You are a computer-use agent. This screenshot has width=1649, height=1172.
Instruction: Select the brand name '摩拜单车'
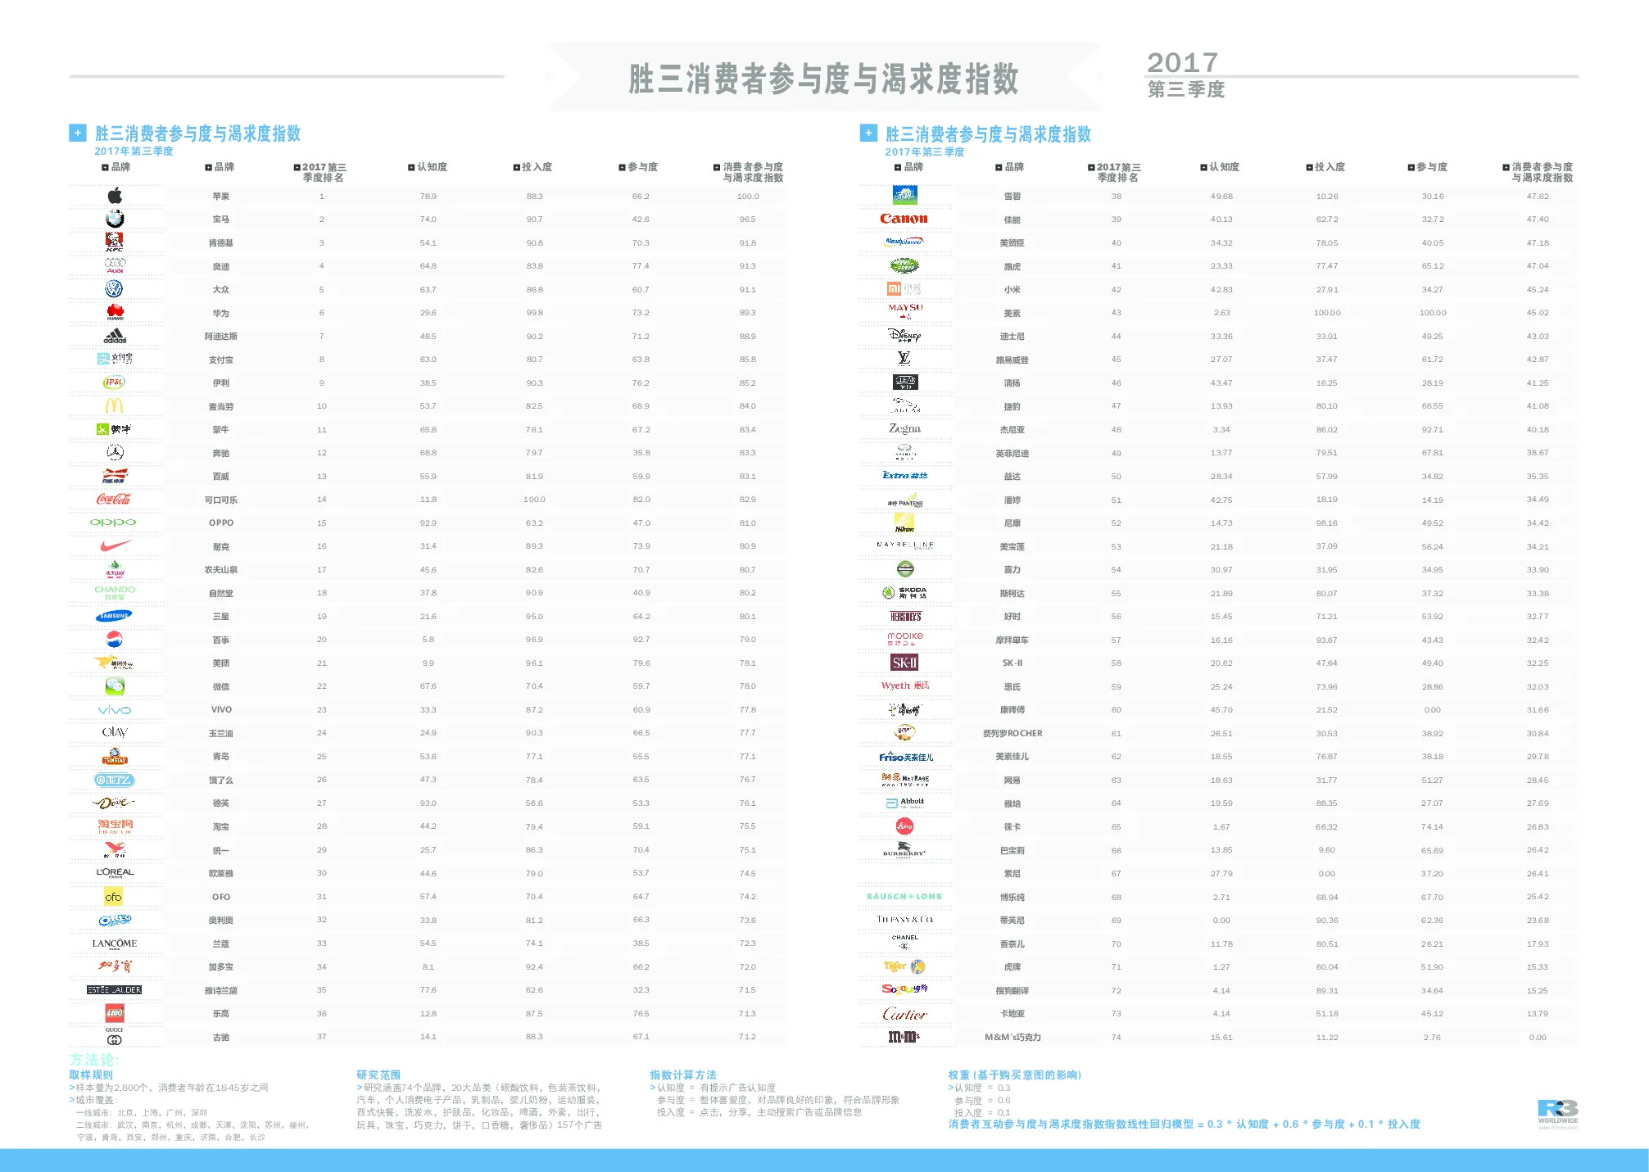click(1013, 640)
